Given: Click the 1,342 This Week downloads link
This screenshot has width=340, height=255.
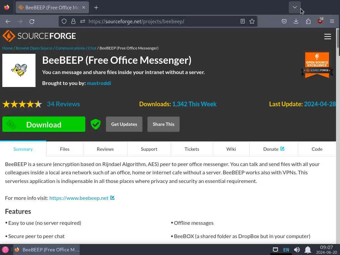Looking at the screenshot, I should point(194,104).
